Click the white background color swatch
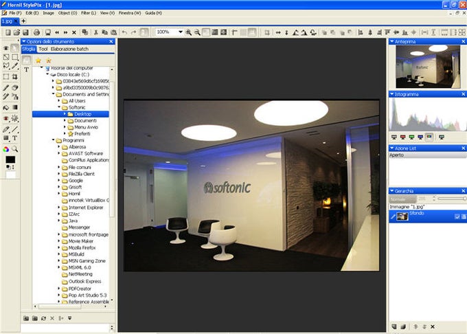 tap(11, 175)
